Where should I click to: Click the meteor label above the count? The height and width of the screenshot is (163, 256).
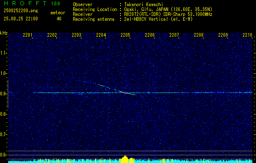coord(58,13)
